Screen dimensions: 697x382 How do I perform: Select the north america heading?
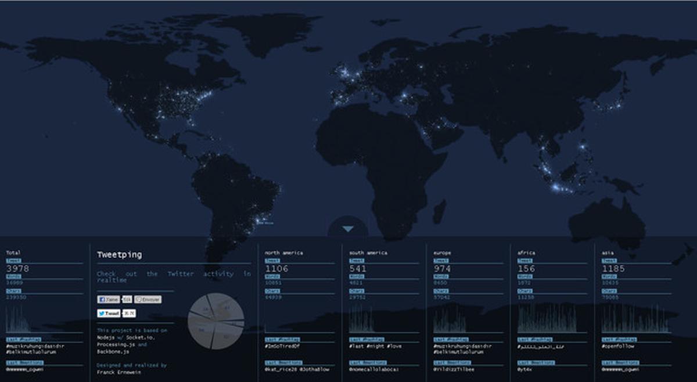(283, 253)
